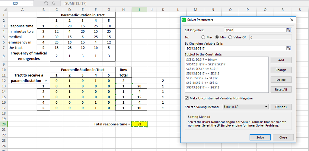Choose the Value Of radio button

(231, 37)
